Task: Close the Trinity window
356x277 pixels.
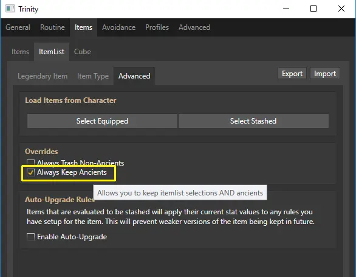Action: click(341, 9)
